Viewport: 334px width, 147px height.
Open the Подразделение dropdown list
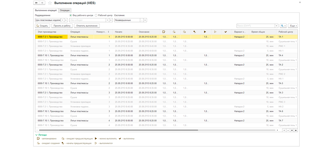coord(63,20)
